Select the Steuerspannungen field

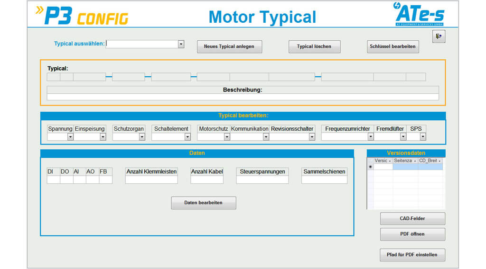point(262,180)
